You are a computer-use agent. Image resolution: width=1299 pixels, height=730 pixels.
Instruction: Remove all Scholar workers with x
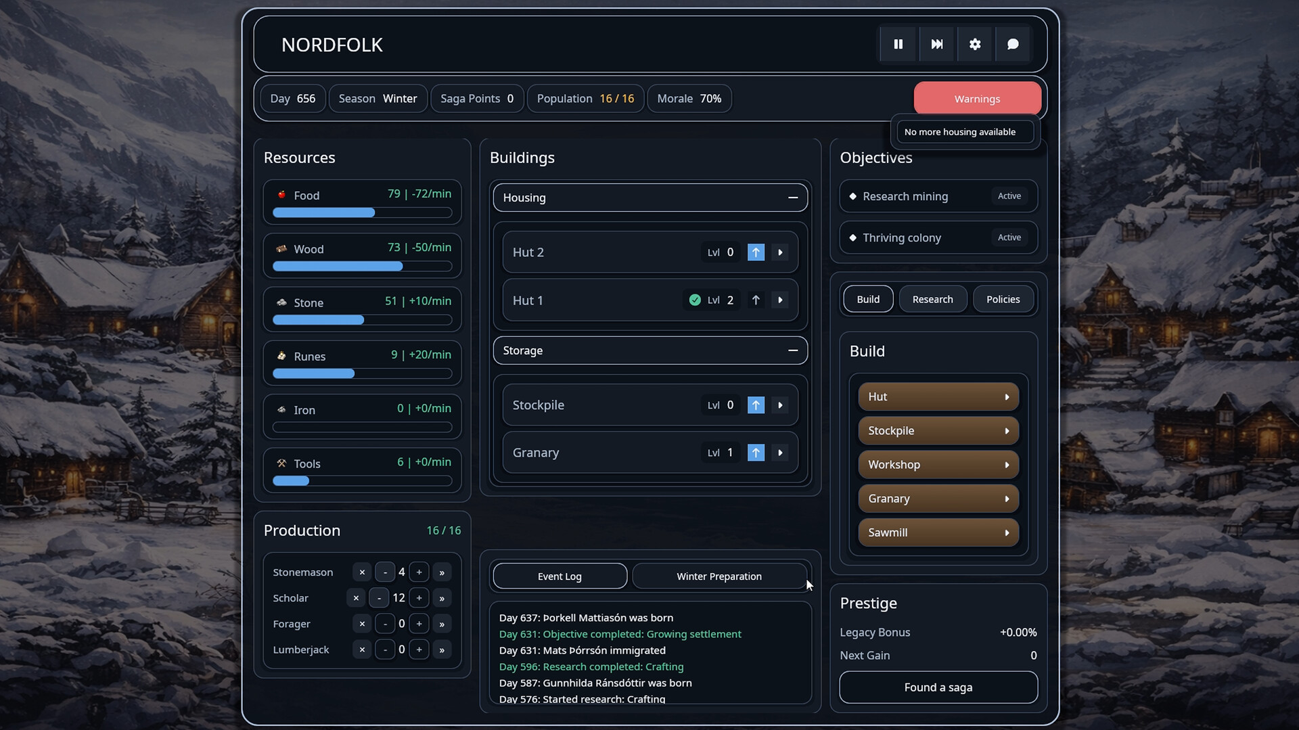tap(356, 598)
